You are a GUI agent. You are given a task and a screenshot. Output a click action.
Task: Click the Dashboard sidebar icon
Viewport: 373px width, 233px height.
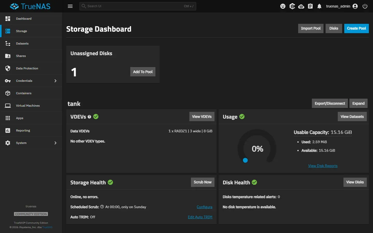click(x=8, y=19)
